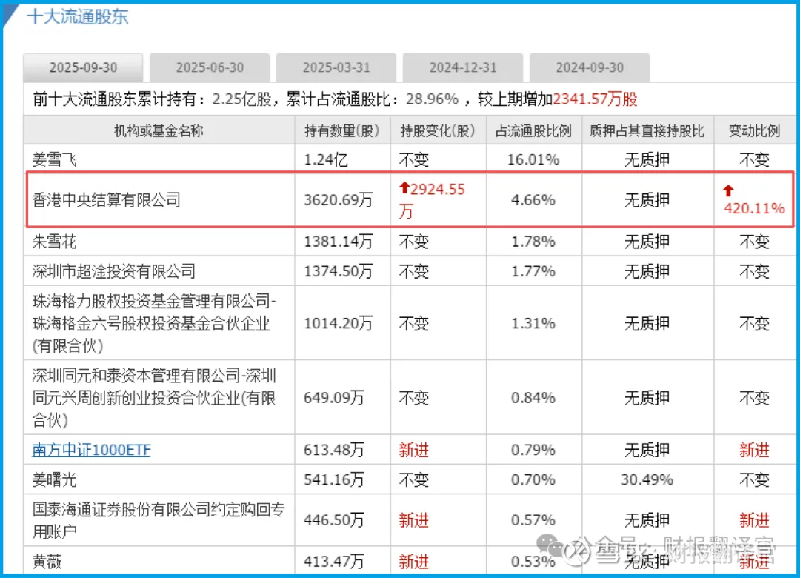The height and width of the screenshot is (578, 800).
Task: Click the 持股变化(股) column header
Action: [438, 130]
